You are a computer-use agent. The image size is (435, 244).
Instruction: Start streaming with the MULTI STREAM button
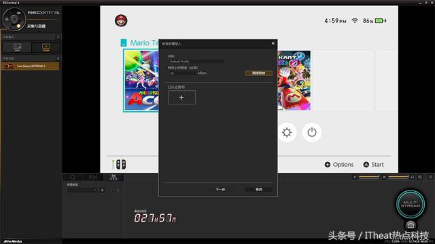pos(411,204)
